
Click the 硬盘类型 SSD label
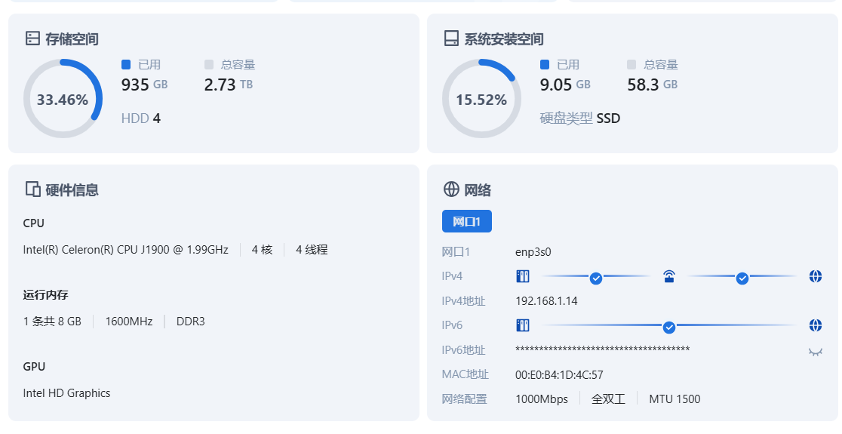pyautogui.click(x=580, y=119)
